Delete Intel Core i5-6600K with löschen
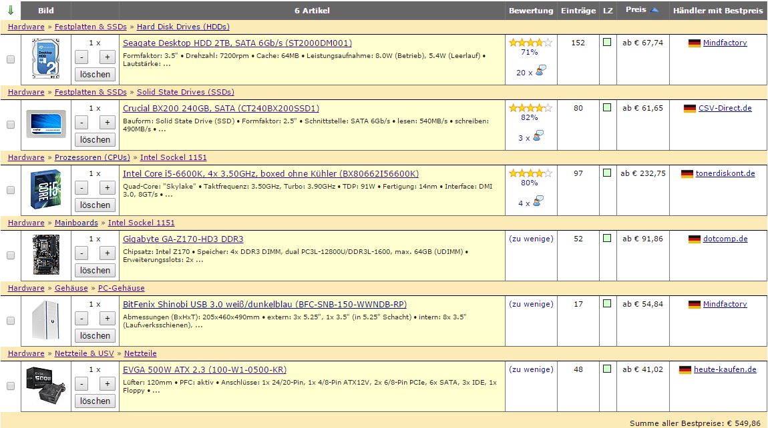The height and width of the screenshot is (428, 768). click(x=95, y=205)
